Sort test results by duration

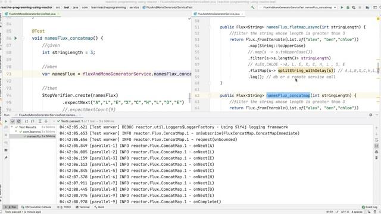[32, 121]
